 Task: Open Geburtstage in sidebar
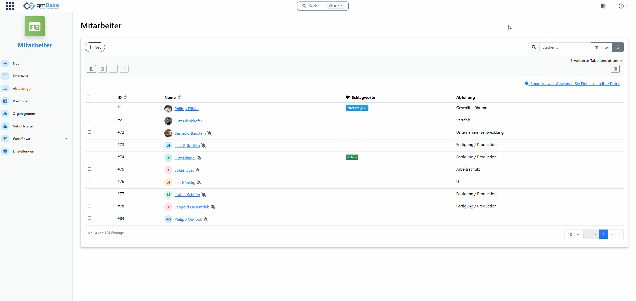23,126
